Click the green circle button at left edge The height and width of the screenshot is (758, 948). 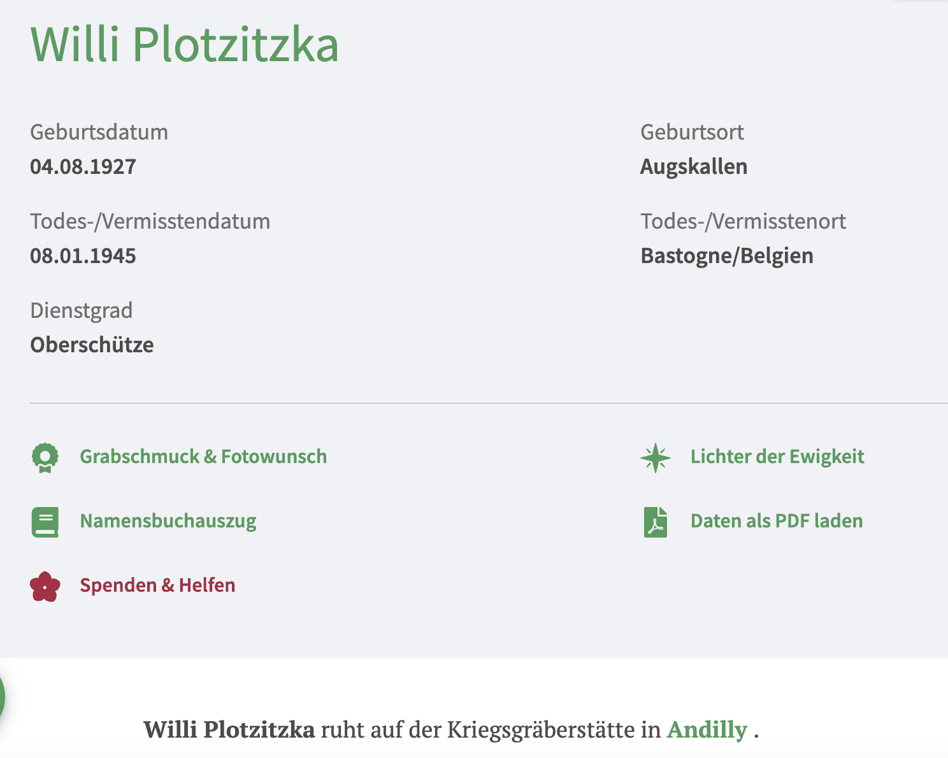[2, 697]
